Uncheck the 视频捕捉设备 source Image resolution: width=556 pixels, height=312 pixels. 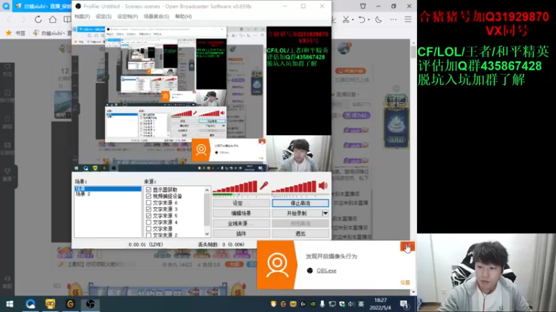point(149,196)
